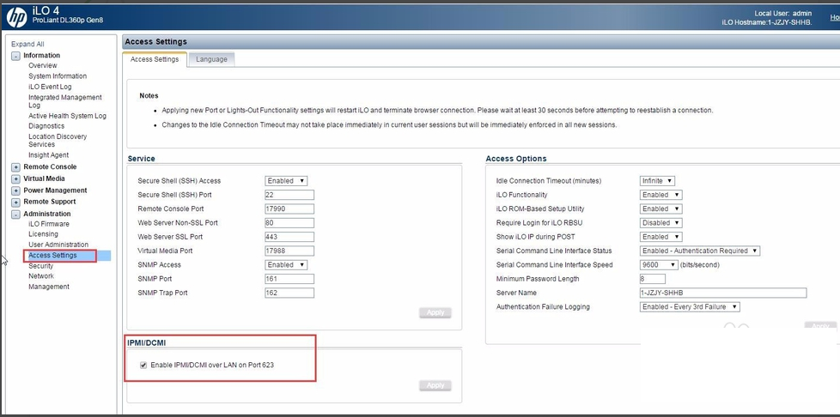Click the Power Management section label
The image size is (840, 417).
click(x=55, y=190)
